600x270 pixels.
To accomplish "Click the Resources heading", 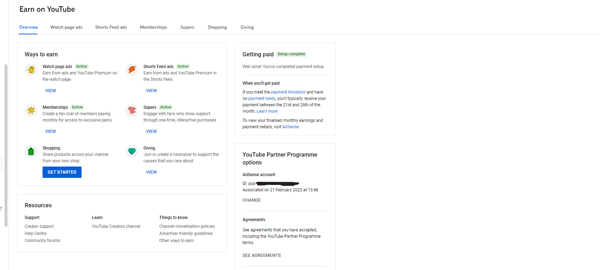I will click(x=38, y=206).
